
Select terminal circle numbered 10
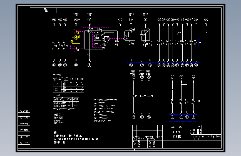click(x=187, y=117)
